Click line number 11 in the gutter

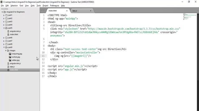click(x=43, y=56)
